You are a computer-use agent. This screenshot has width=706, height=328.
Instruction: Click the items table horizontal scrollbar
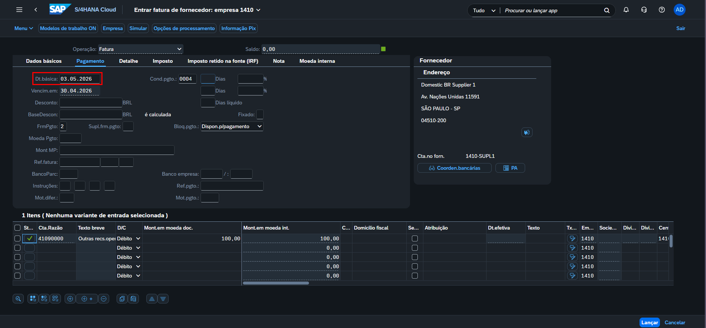pyautogui.click(x=276, y=283)
